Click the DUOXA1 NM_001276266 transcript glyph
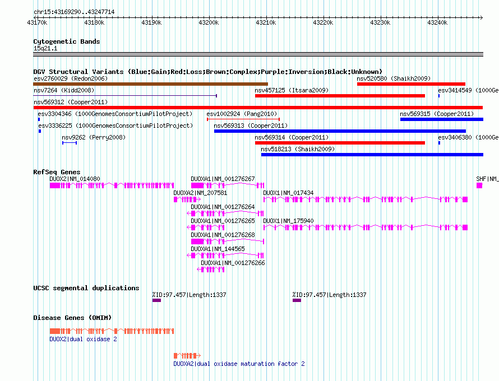The width and height of the screenshot is (499, 381). coord(211,270)
